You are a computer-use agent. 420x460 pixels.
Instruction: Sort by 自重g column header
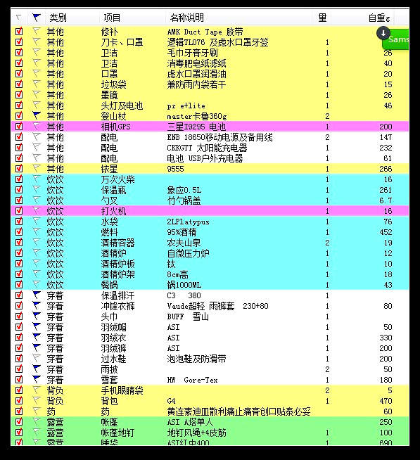pyautogui.click(x=379, y=18)
